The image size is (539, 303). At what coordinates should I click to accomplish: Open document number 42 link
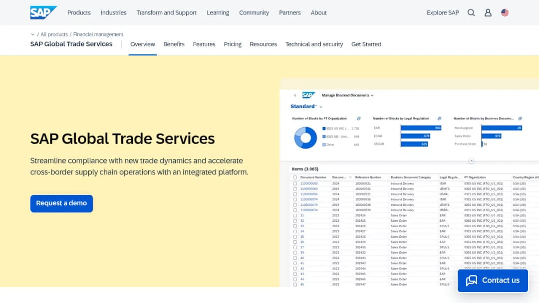[302, 269]
